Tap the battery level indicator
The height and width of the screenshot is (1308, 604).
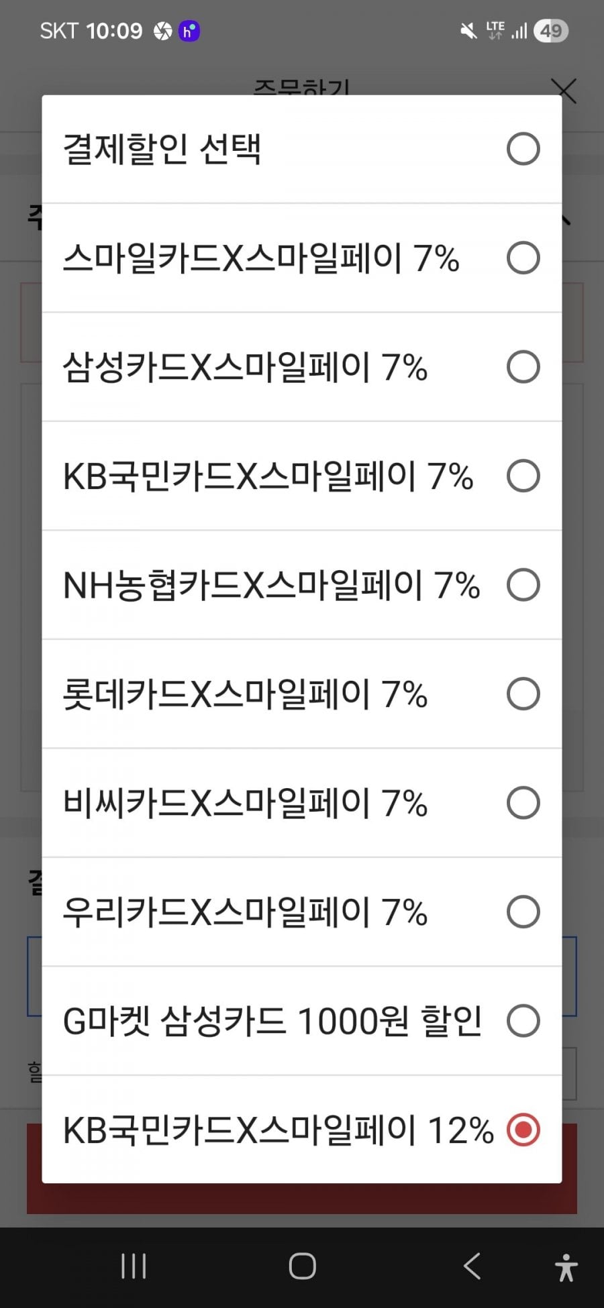click(x=551, y=31)
